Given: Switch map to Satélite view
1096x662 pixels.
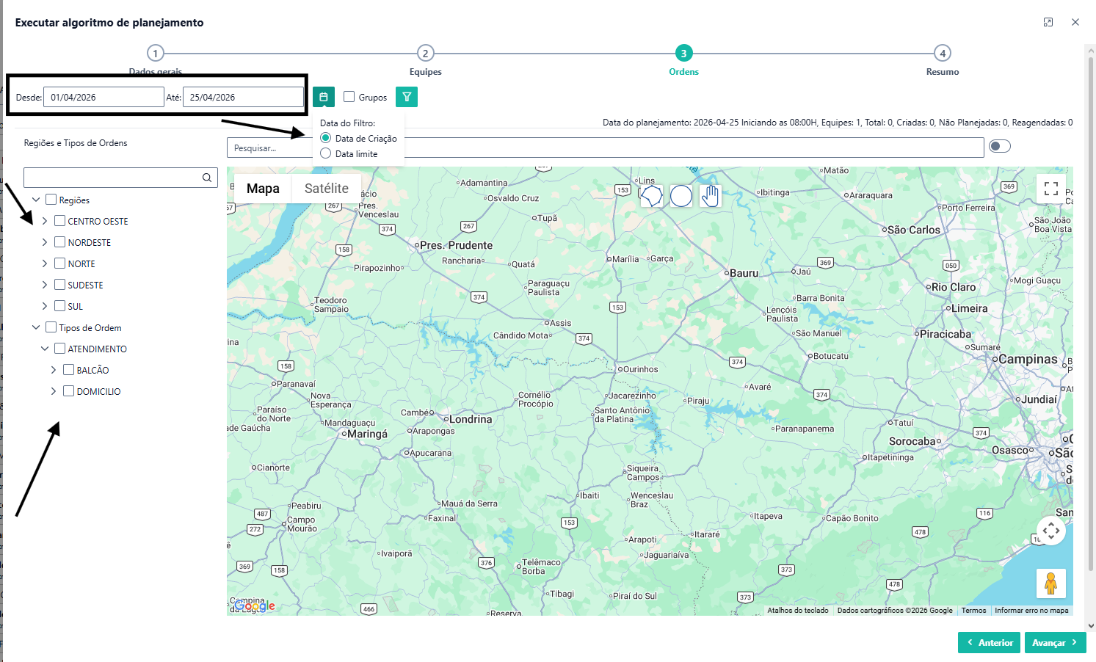Looking at the screenshot, I should 326,189.
